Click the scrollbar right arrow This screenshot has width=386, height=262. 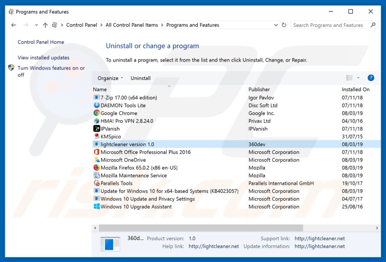click(x=377, y=228)
